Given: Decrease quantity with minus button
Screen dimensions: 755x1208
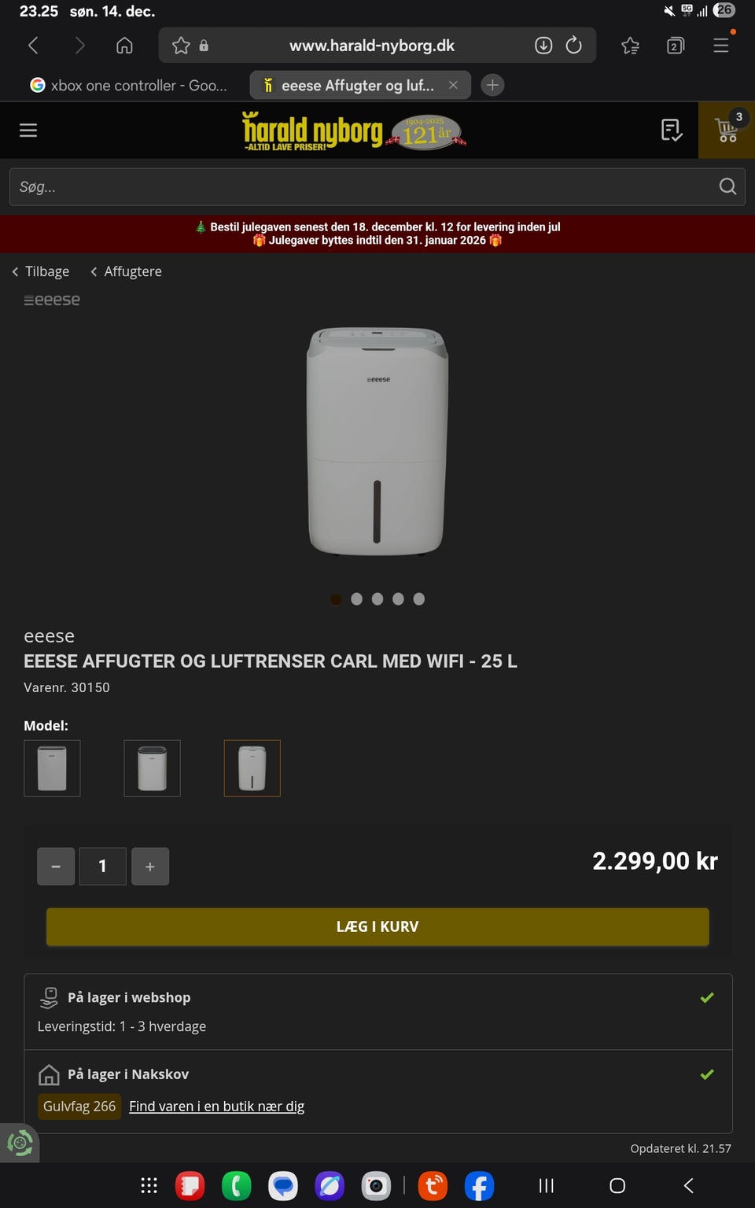Looking at the screenshot, I should [56, 866].
